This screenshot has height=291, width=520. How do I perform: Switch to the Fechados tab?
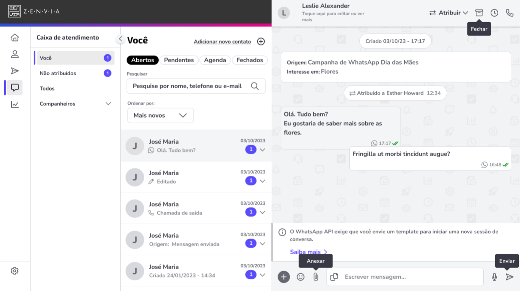click(x=250, y=60)
